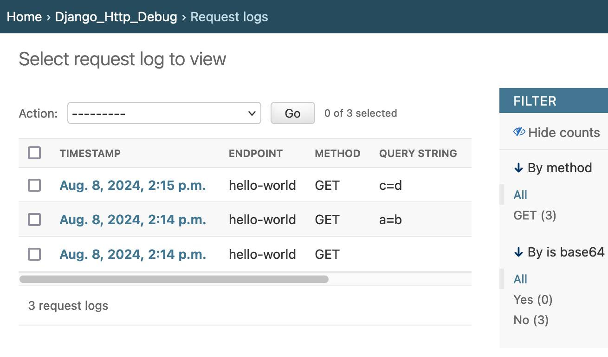
Task: Sort by the Endpoint column header
Action: coord(256,153)
